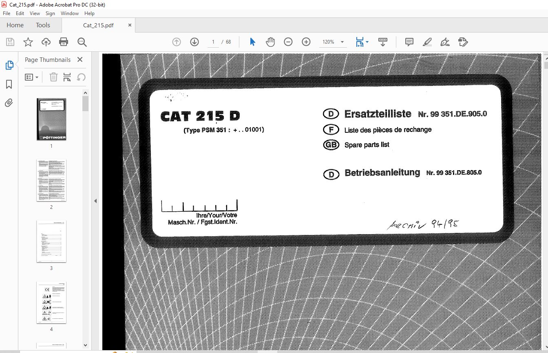This screenshot has width=548, height=353.
Task: Activate the hand pan tool
Action: click(270, 42)
